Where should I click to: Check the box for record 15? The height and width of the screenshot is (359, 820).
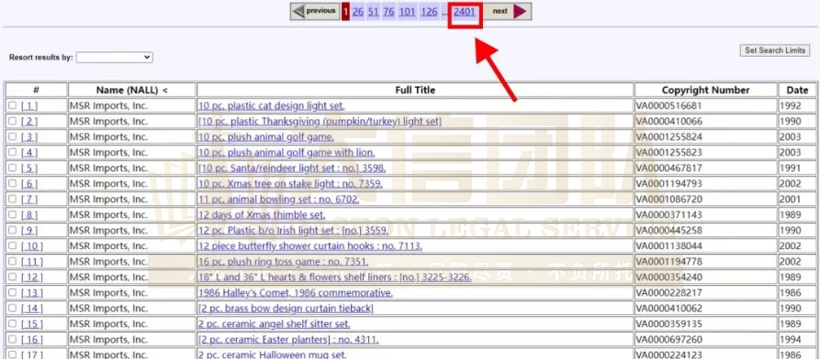pyautogui.click(x=13, y=323)
